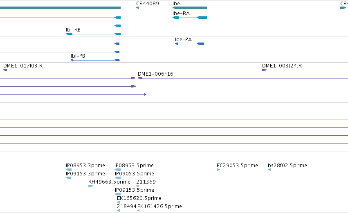The width and height of the screenshot is (348, 213).
Task: Click the 211369 feature label
Action: click(x=146, y=182)
